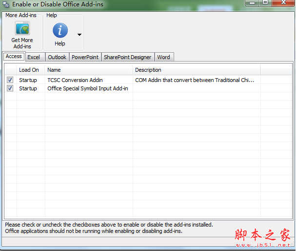Open the Word tab
This screenshot has height=251, width=296.
[x=164, y=57]
